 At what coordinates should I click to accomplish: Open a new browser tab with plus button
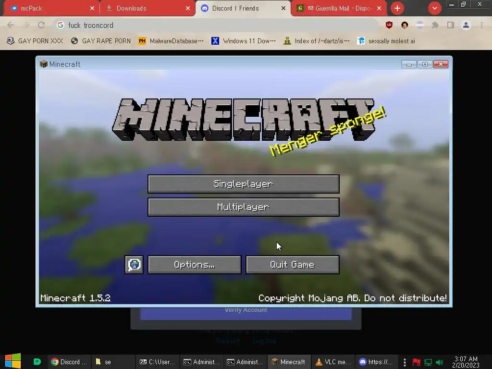397,9
